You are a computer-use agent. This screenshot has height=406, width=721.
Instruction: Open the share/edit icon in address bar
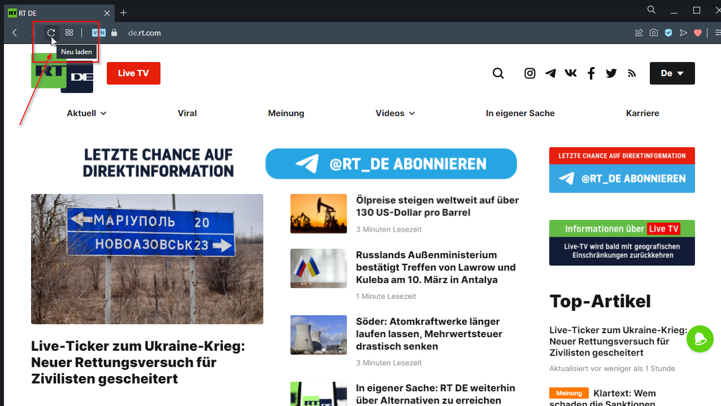pos(639,33)
